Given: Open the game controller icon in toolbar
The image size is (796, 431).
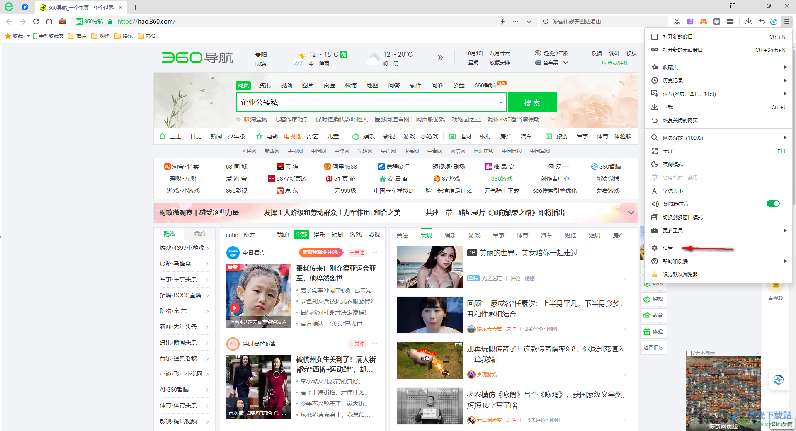Looking at the screenshot, I should [x=704, y=22].
